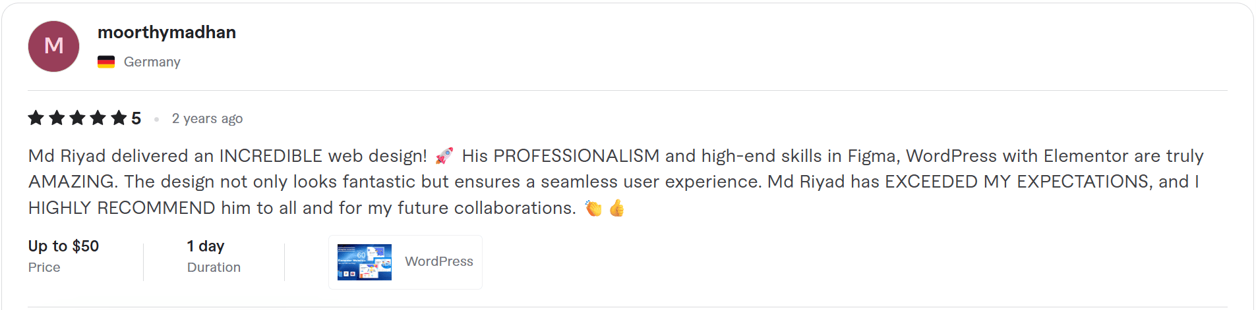This screenshot has height=310, width=1256.
Task: Click the second rating star
Action: pos(57,118)
